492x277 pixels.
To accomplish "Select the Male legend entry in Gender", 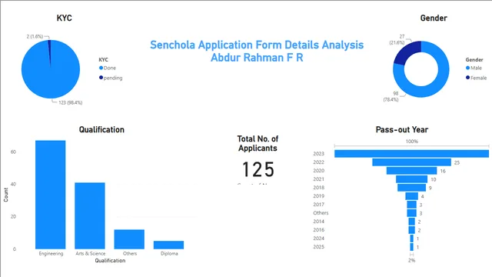I will click(x=474, y=68).
